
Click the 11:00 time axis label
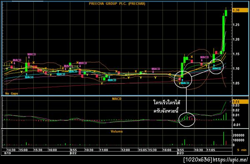(x=104, y=150)
